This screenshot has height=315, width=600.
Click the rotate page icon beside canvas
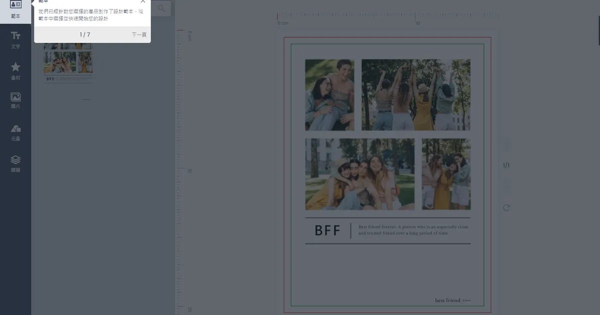[x=506, y=207]
